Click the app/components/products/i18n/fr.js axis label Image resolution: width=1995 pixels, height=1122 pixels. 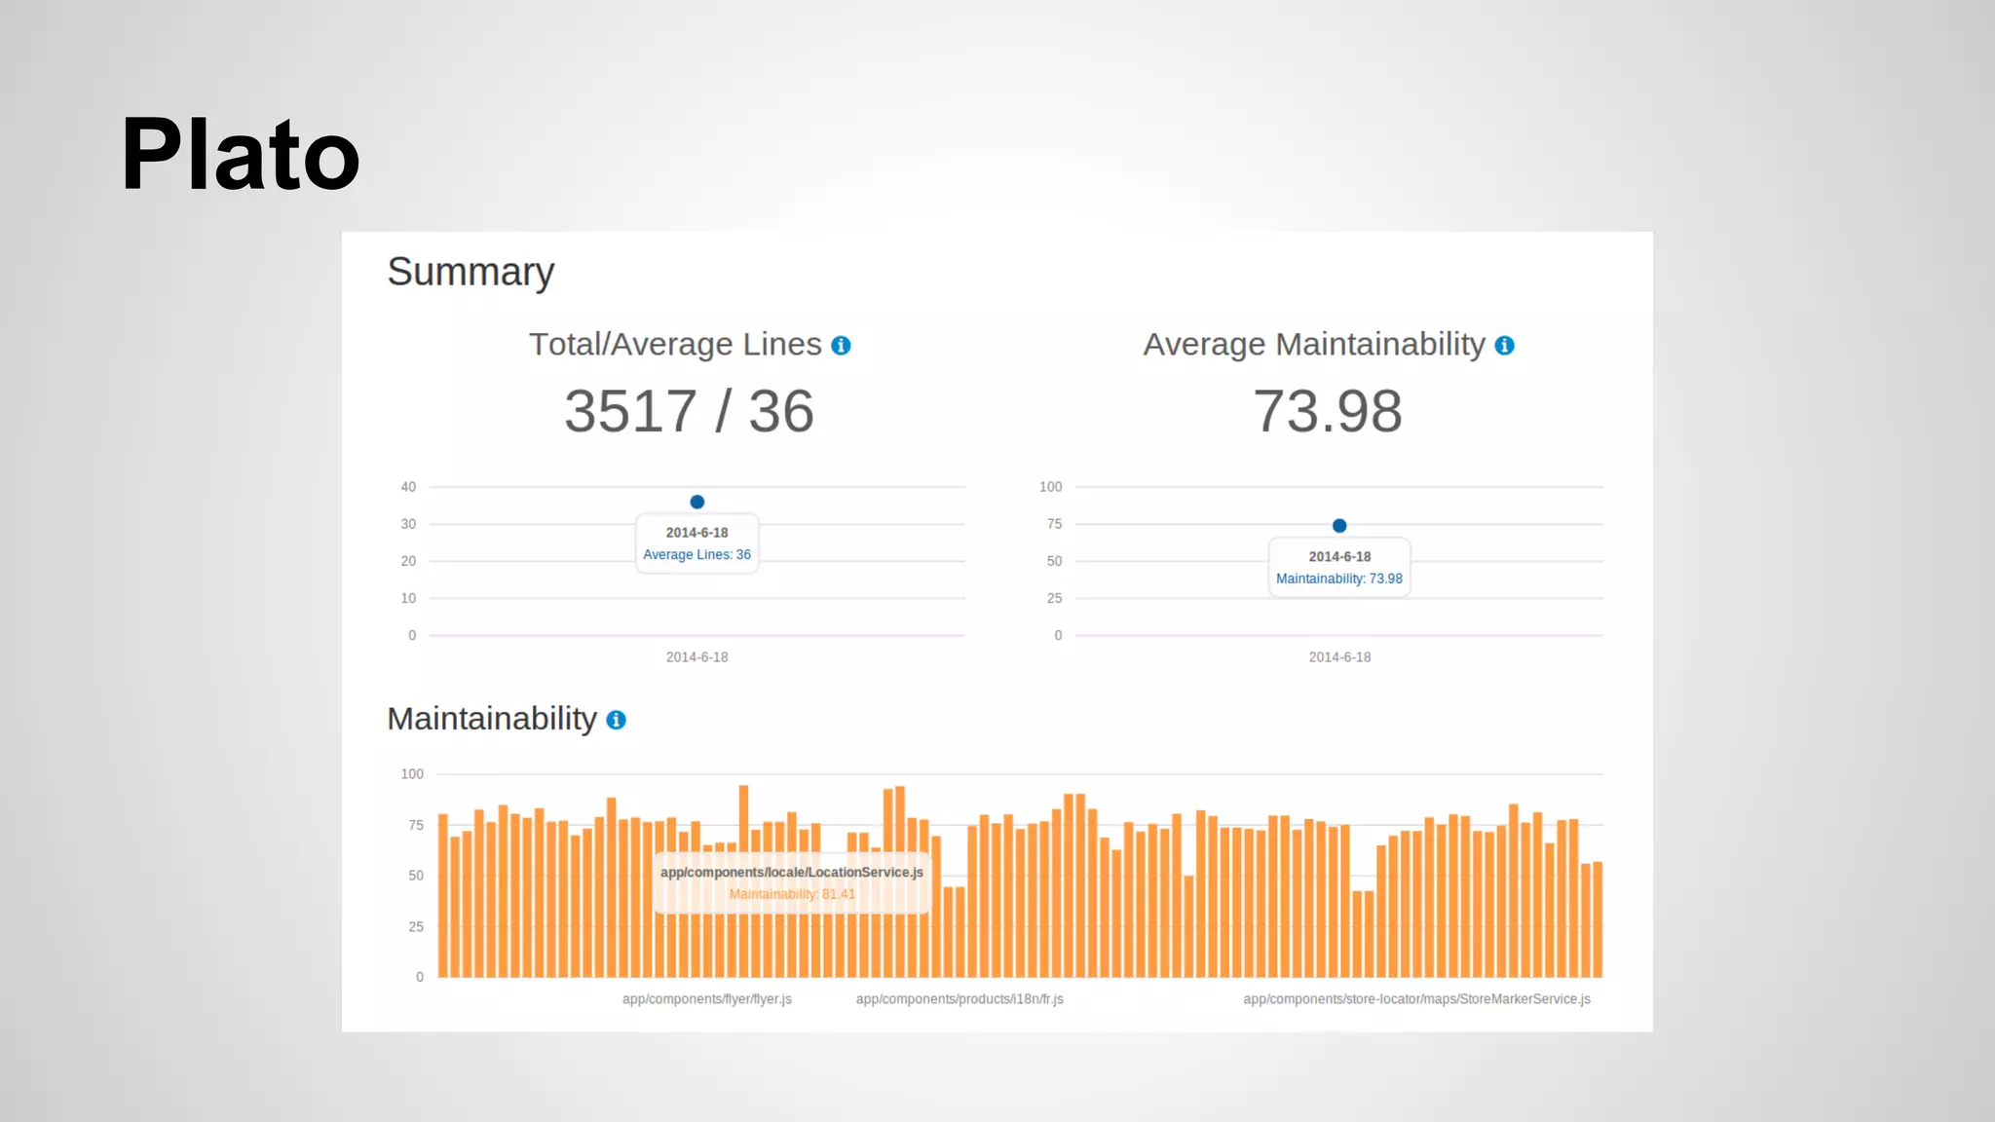click(960, 999)
